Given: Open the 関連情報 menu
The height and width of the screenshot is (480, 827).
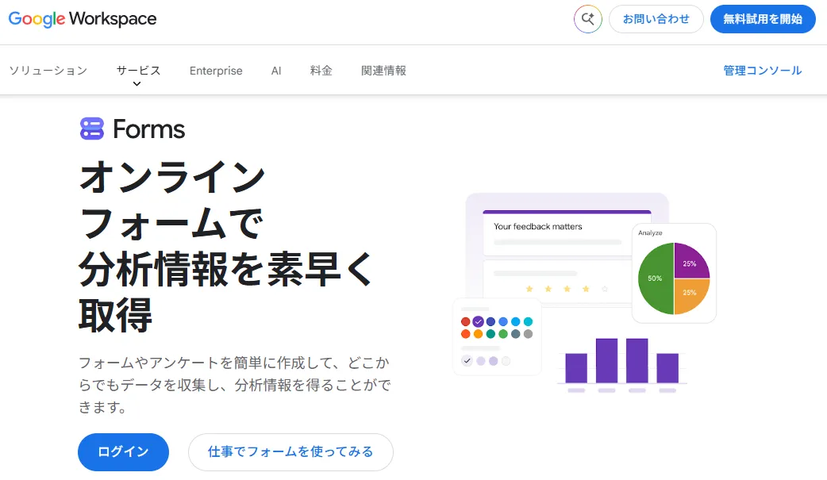Looking at the screenshot, I should coord(383,71).
